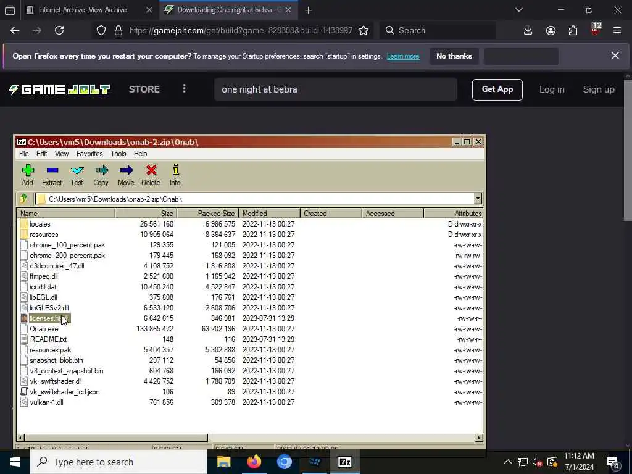Open the Game Jolt STORE link
The image size is (632, 474).
144,89
